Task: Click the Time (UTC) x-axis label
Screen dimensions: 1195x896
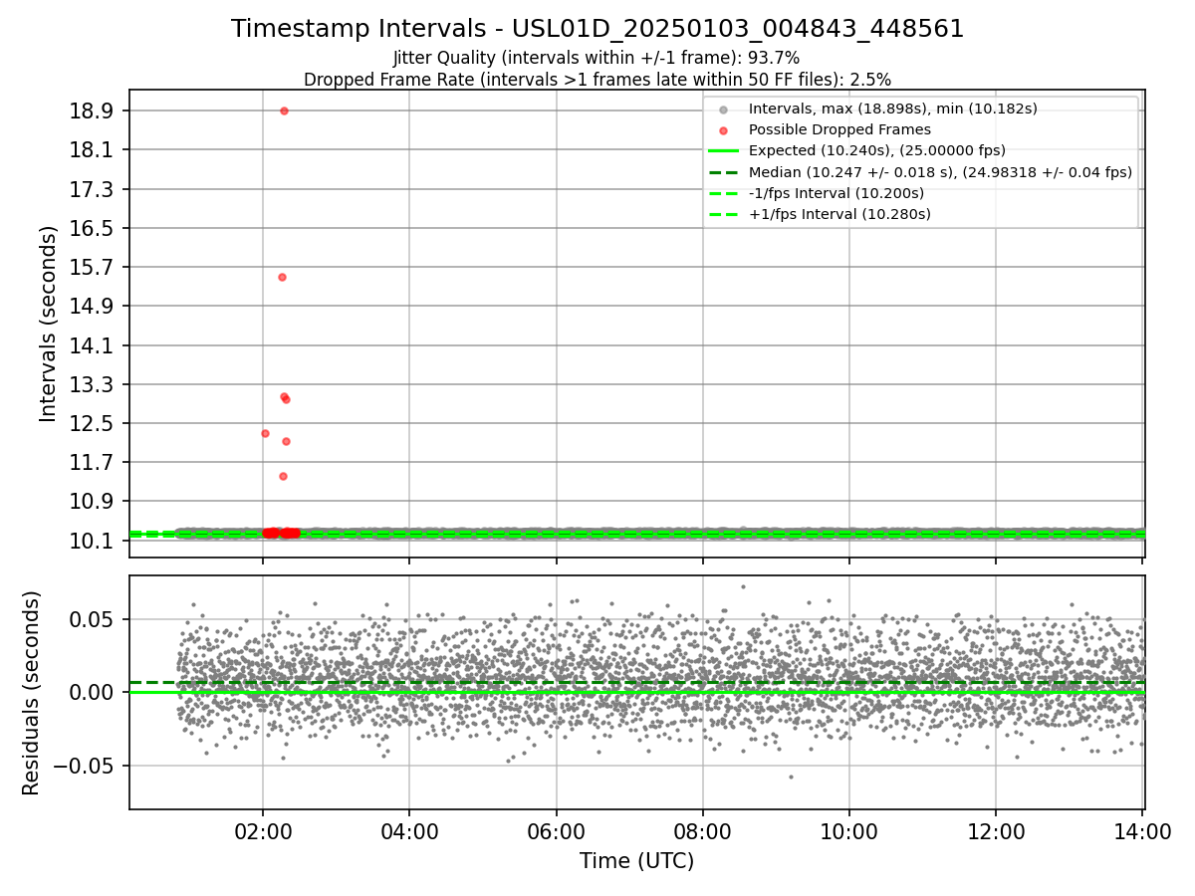Action: pos(636,861)
